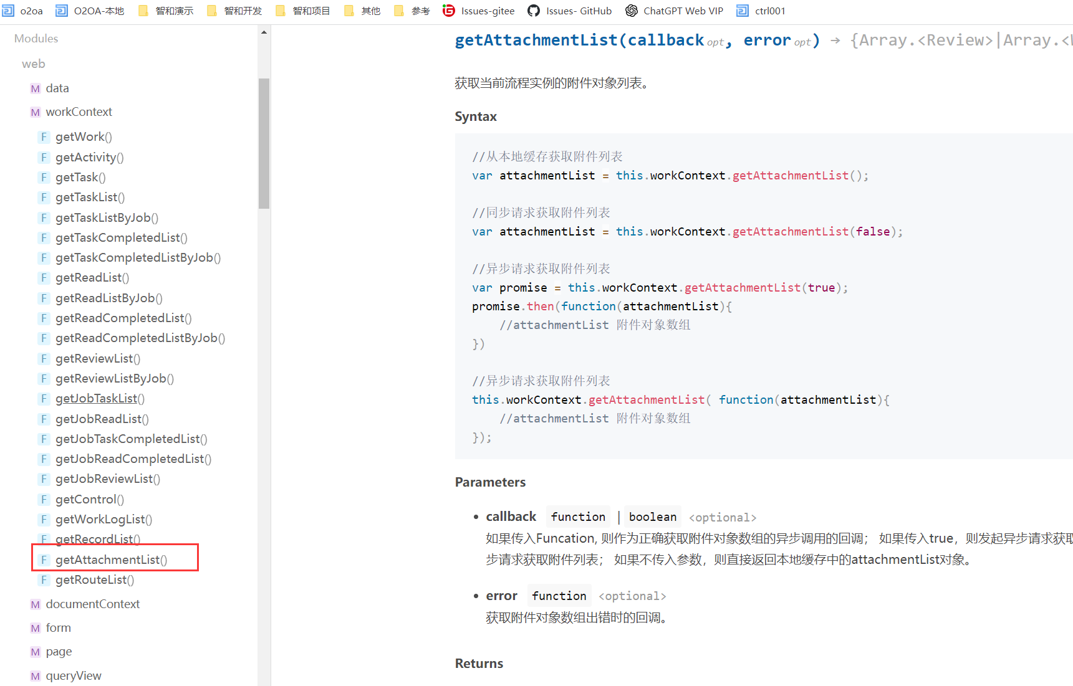Open the ChatGPT Web VIP bookmark
This screenshot has width=1073, height=686.
675,11
